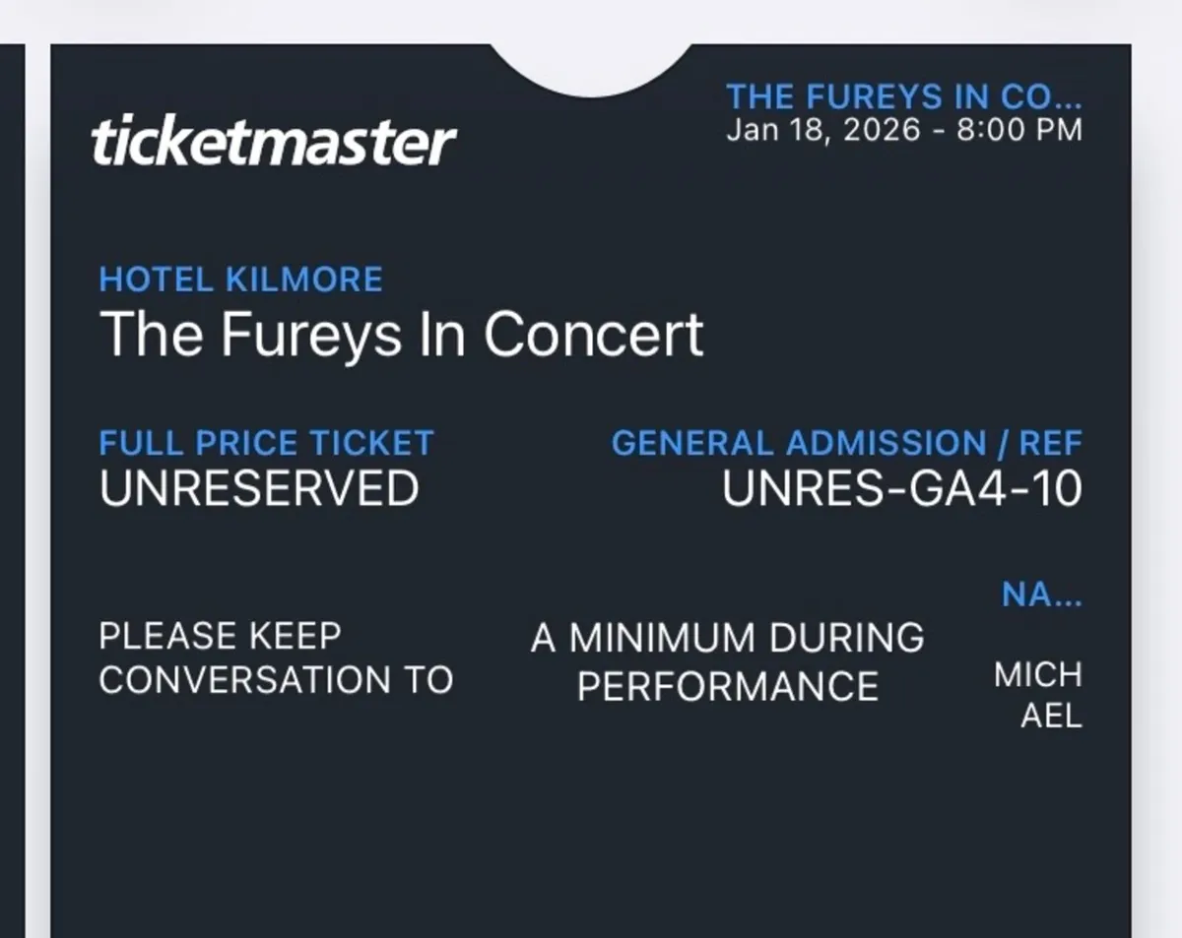Click the venue name above the concert title
This screenshot has width=1182, height=938.
tap(239, 280)
